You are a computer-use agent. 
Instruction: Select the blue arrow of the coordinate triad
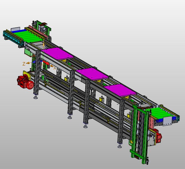(37, 62)
